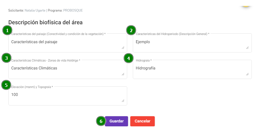Open the PROBOSQUE program link
Viewport: 260px width, 132px height.
coord(73,10)
